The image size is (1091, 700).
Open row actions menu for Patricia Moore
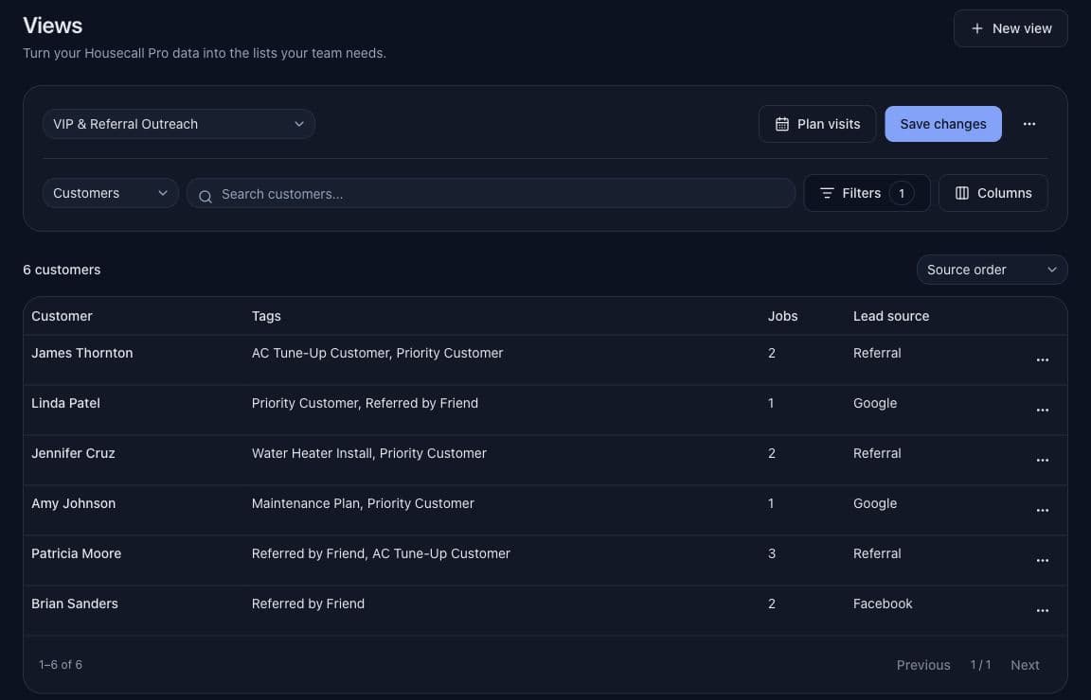[x=1043, y=560]
